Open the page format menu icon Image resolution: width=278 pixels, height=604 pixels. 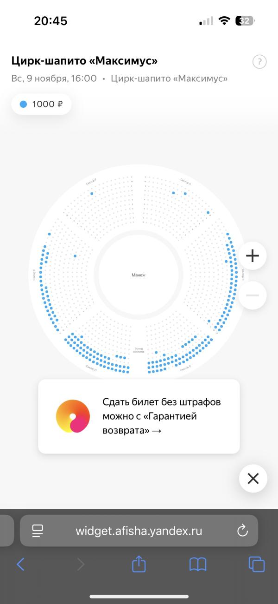pyautogui.click(x=37, y=531)
